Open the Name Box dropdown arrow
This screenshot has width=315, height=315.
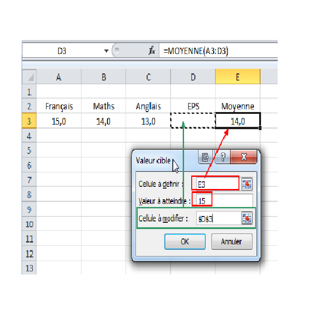(x=107, y=51)
